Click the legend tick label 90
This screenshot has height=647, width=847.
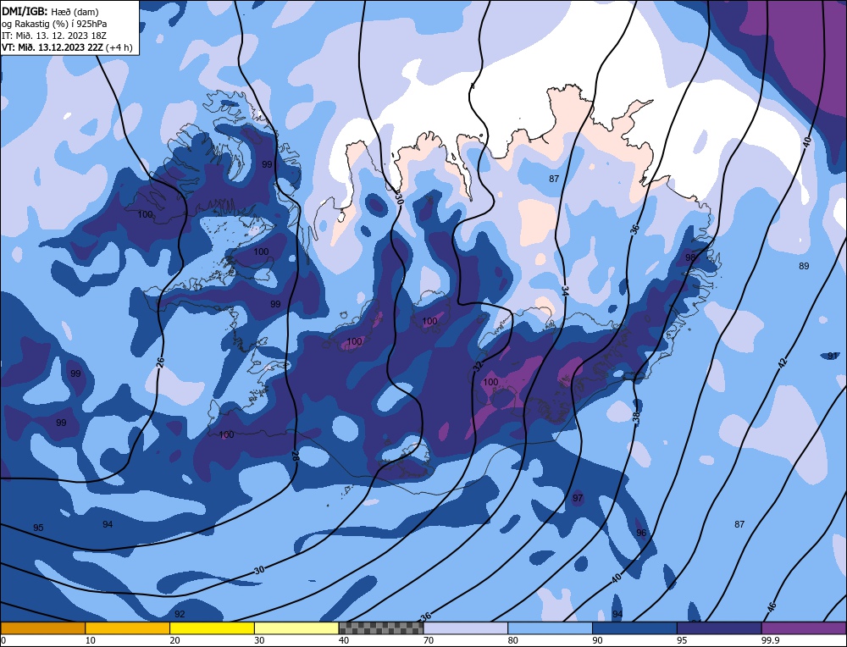click(597, 640)
